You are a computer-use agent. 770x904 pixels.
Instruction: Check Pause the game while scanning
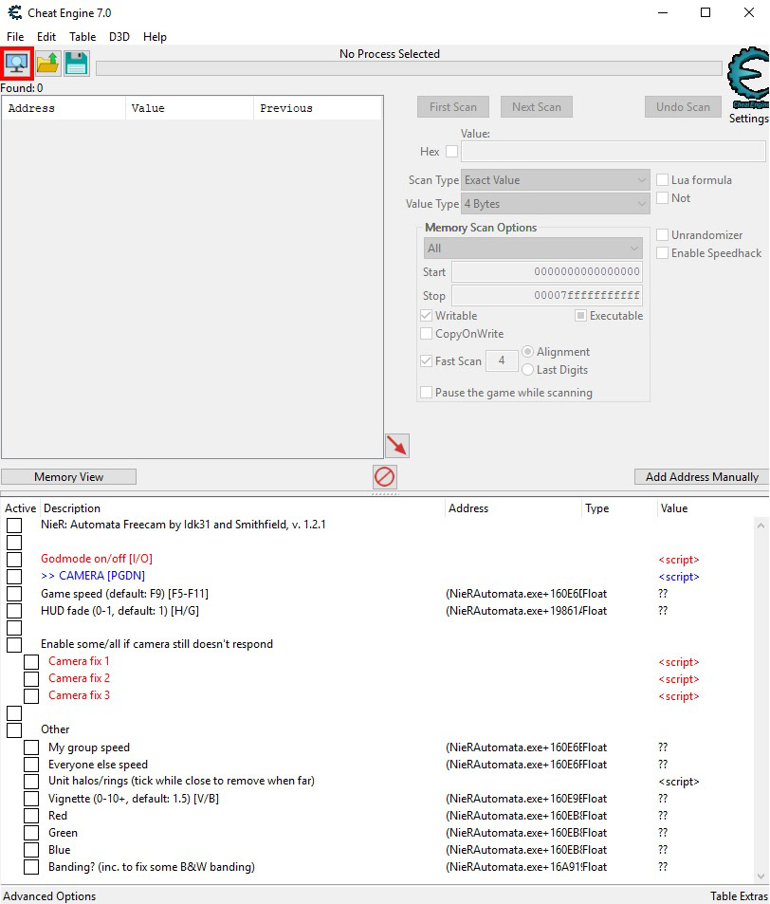426,392
